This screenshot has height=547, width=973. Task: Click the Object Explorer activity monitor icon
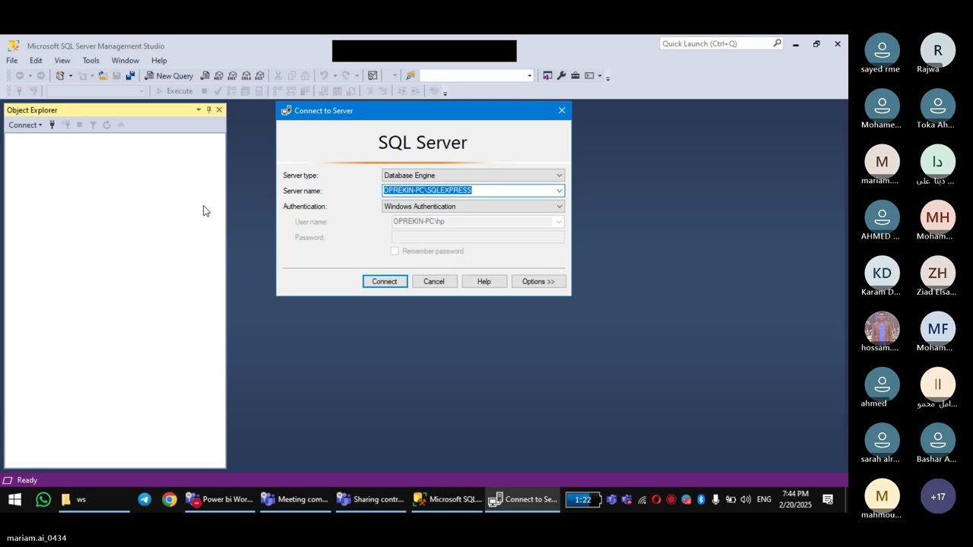click(120, 125)
